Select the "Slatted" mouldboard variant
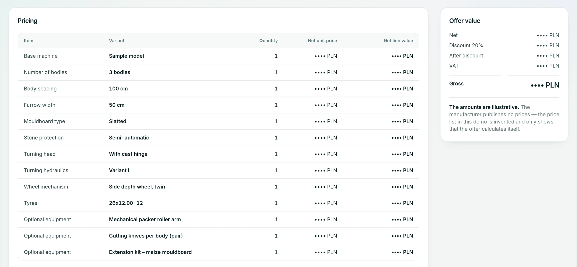577x267 pixels. [117, 121]
